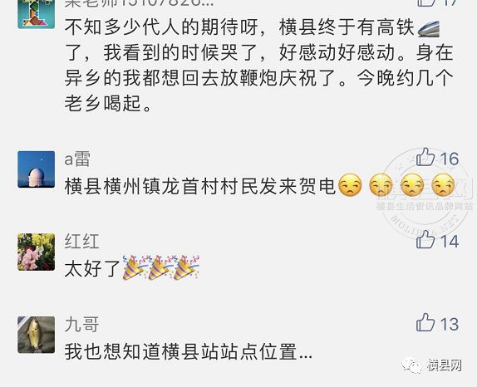This screenshot has height=387, width=477.
Task: Like the top comment about 高铁
Action: click(x=425, y=2)
